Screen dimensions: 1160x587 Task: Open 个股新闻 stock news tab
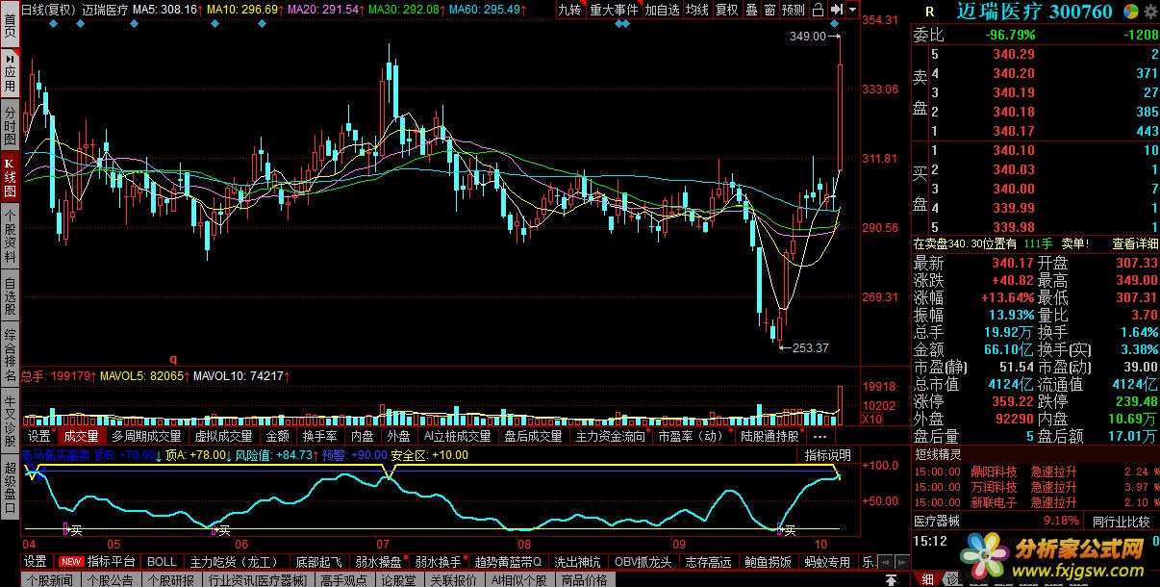click(x=49, y=579)
